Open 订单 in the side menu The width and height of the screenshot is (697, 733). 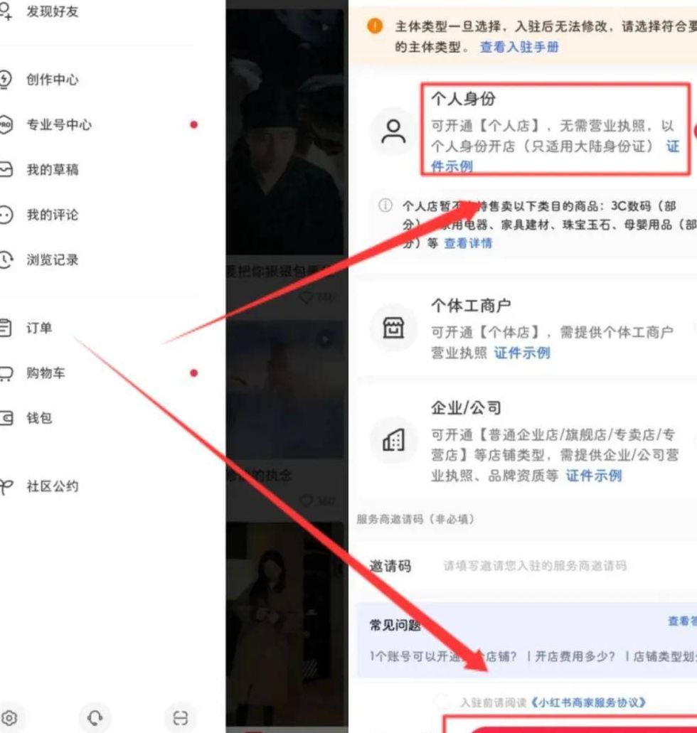tap(39, 328)
